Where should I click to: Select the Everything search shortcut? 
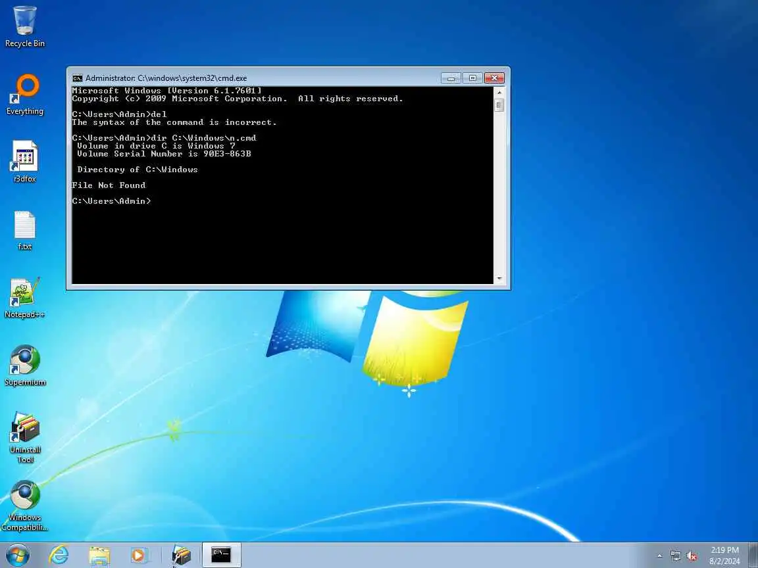coord(24,95)
